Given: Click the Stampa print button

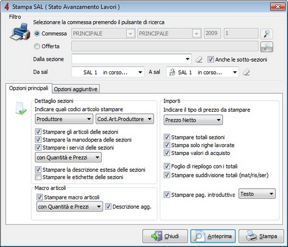Looking at the screenshot, I should coord(261,236).
